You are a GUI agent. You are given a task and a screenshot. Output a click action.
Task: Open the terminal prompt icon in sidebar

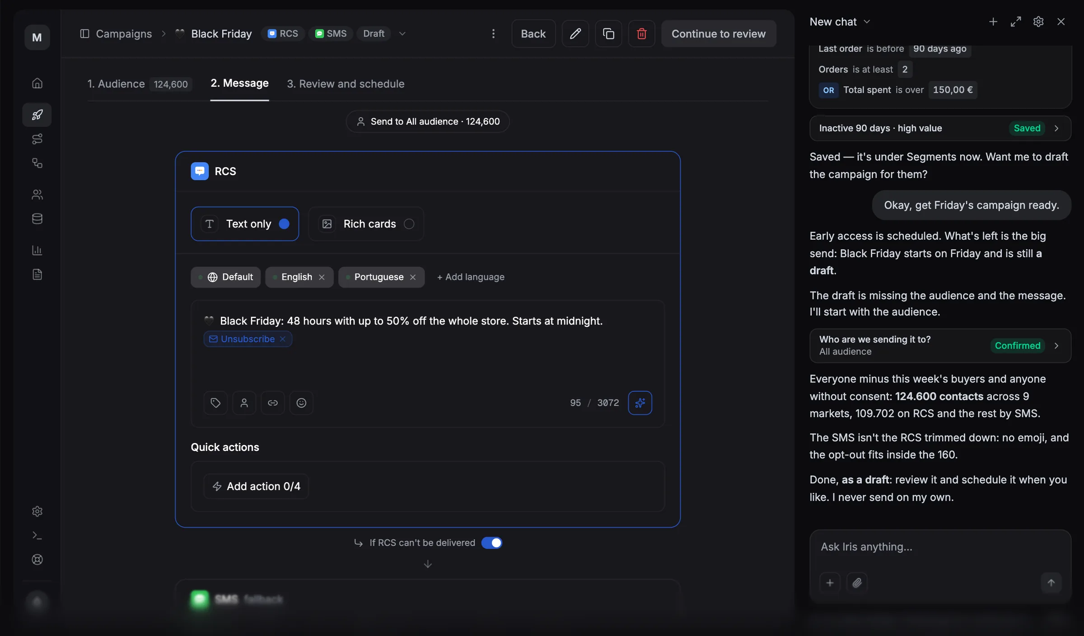pyautogui.click(x=37, y=535)
